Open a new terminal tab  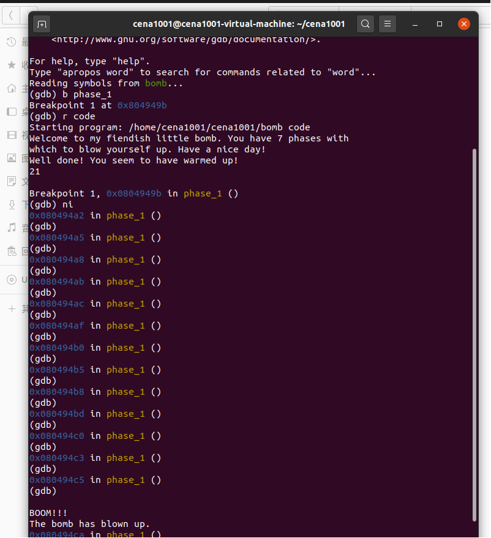click(x=42, y=24)
